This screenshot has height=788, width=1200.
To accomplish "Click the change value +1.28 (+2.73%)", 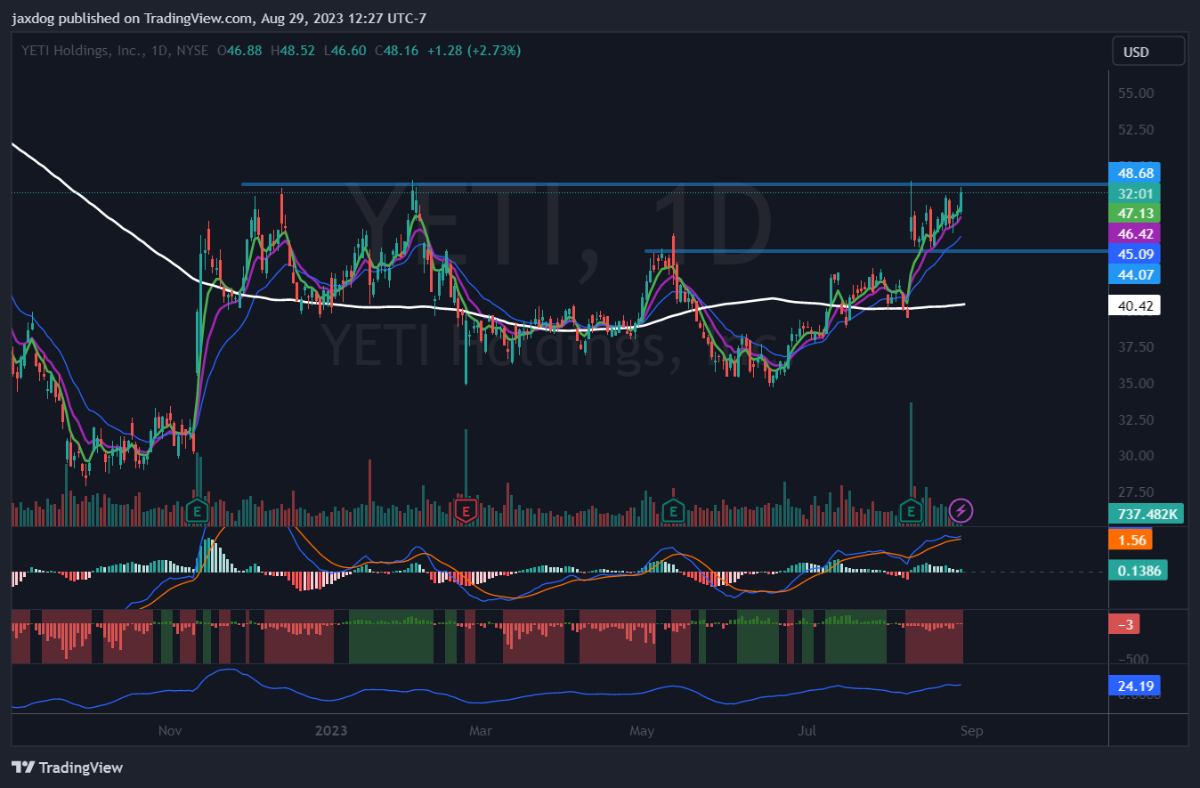I will point(474,51).
